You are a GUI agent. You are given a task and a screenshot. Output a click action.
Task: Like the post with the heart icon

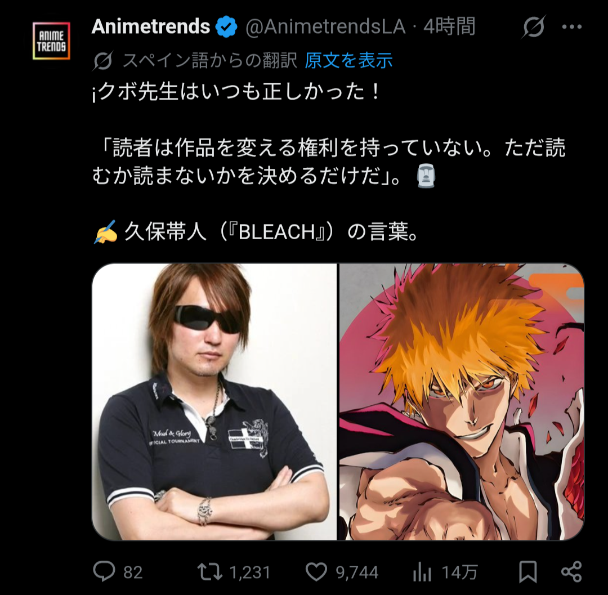(316, 572)
